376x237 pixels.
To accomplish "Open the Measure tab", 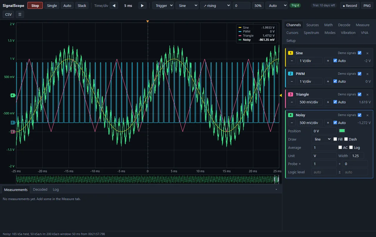I will coord(362,25).
